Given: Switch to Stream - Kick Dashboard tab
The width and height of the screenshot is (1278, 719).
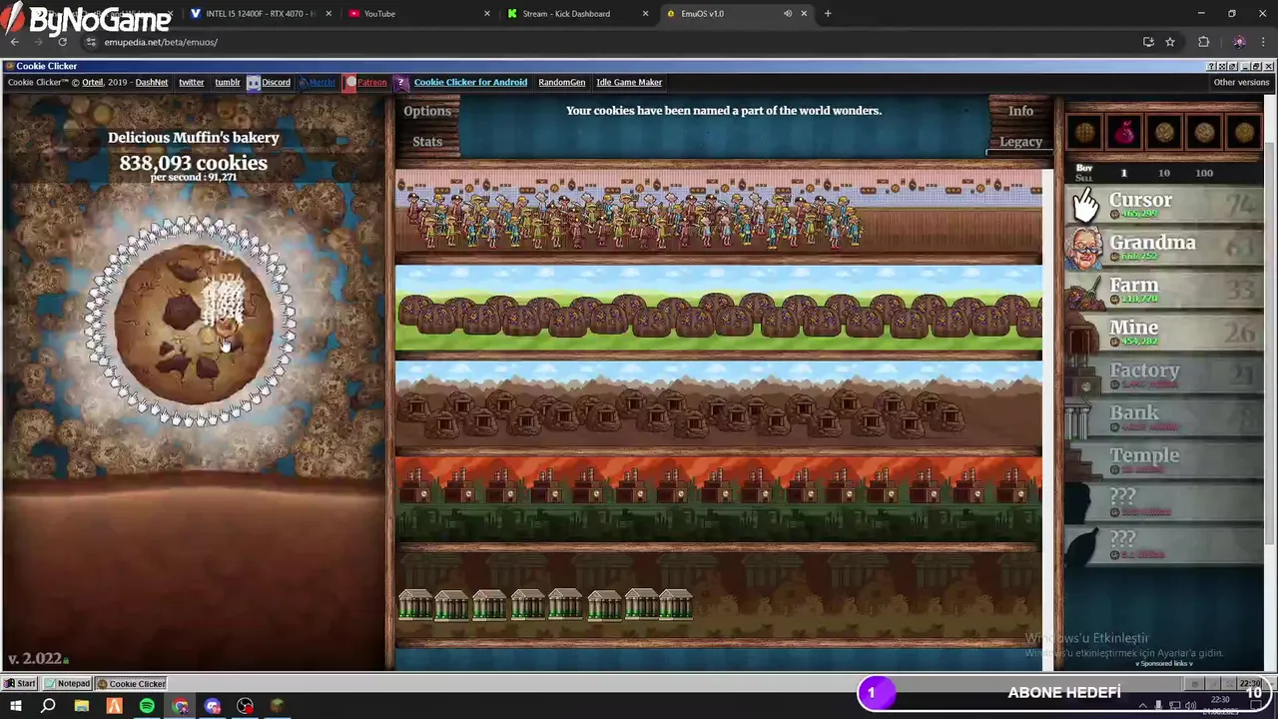Looking at the screenshot, I should point(577,14).
